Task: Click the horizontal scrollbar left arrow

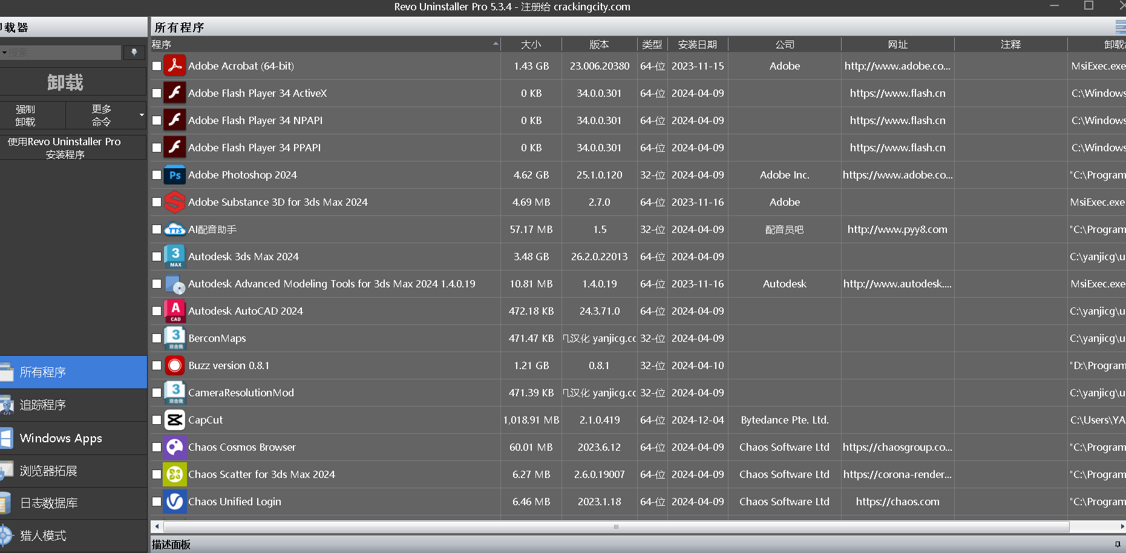Action: (x=157, y=526)
